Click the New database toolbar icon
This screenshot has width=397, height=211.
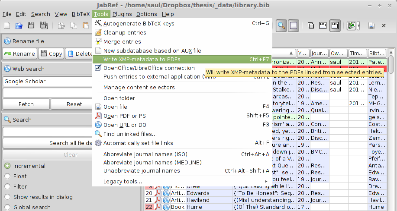7,25
